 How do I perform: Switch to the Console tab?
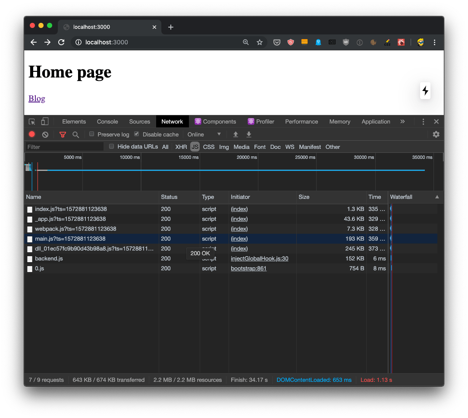point(107,122)
